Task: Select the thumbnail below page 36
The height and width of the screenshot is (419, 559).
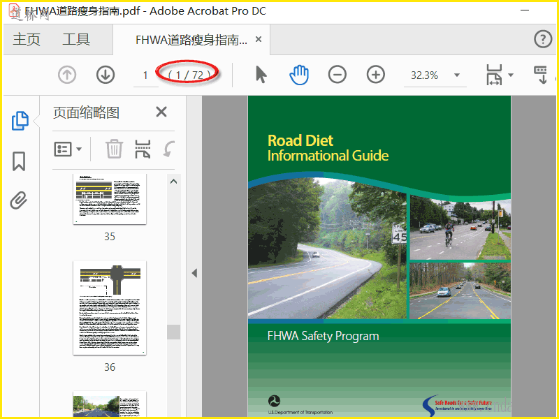Action: 110,404
